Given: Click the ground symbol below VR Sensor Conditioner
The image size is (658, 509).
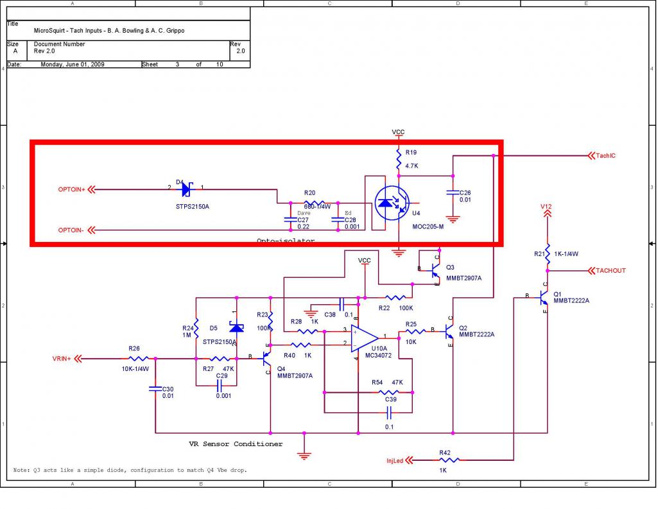Looking at the screenshot, I should click(304, 455).
